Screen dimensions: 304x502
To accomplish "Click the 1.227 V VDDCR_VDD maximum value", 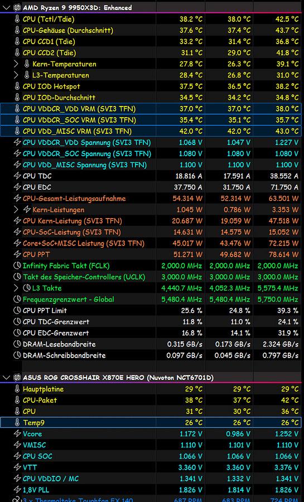I will 287,142.
